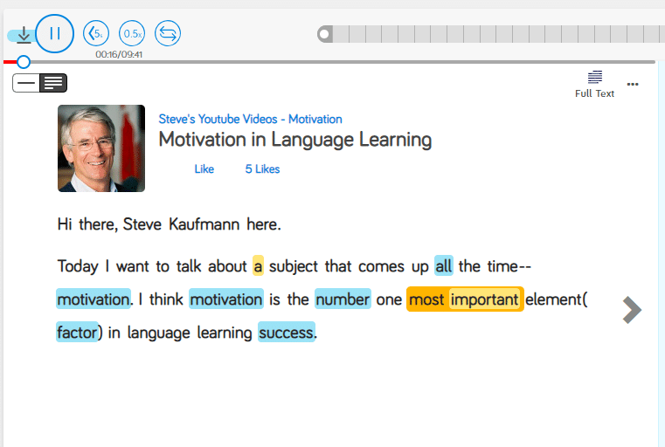Open the three-dot more options menu
The height and width of the screenshot is (447, 665).
633,84
